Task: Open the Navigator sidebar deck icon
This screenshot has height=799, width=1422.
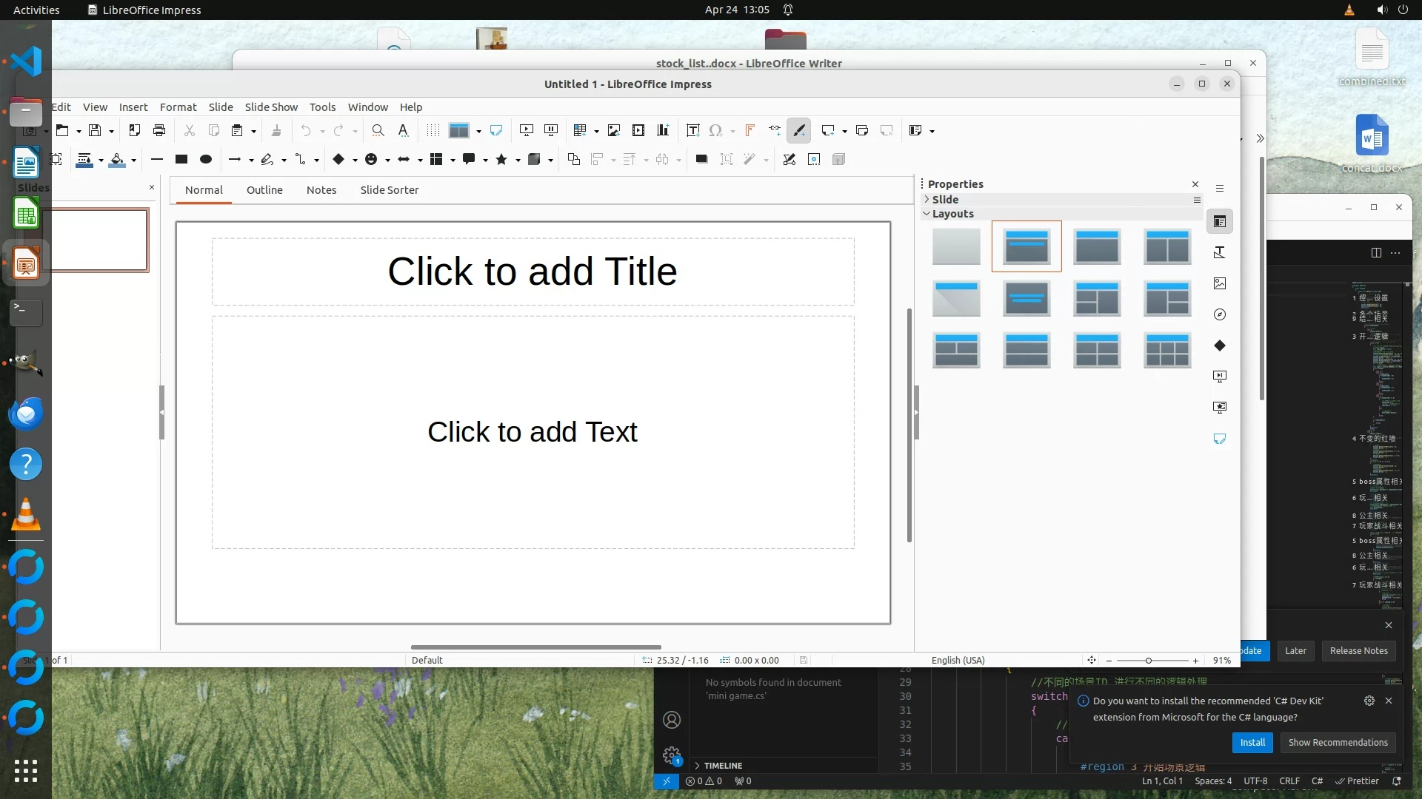Action: (1220, 314)
